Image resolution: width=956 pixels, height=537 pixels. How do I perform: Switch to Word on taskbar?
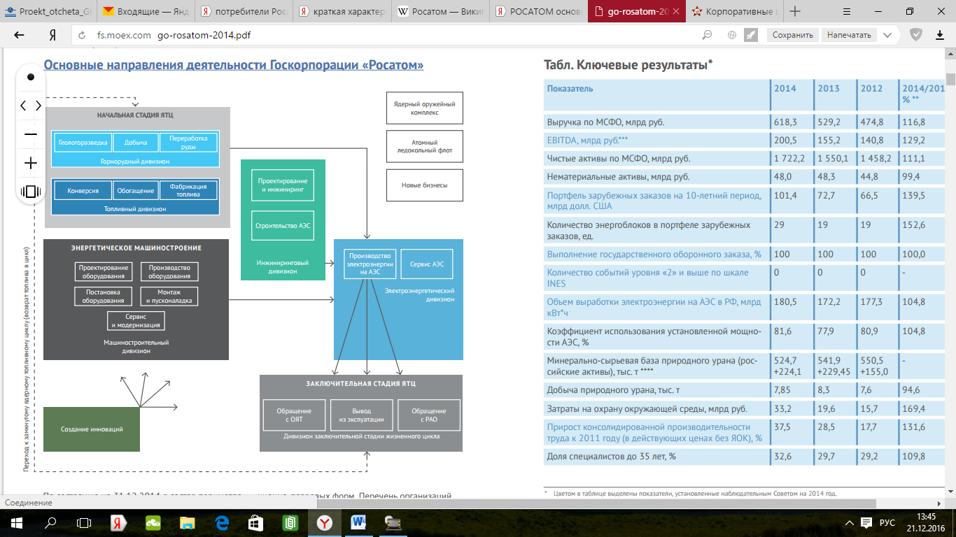tap(358, 522)
